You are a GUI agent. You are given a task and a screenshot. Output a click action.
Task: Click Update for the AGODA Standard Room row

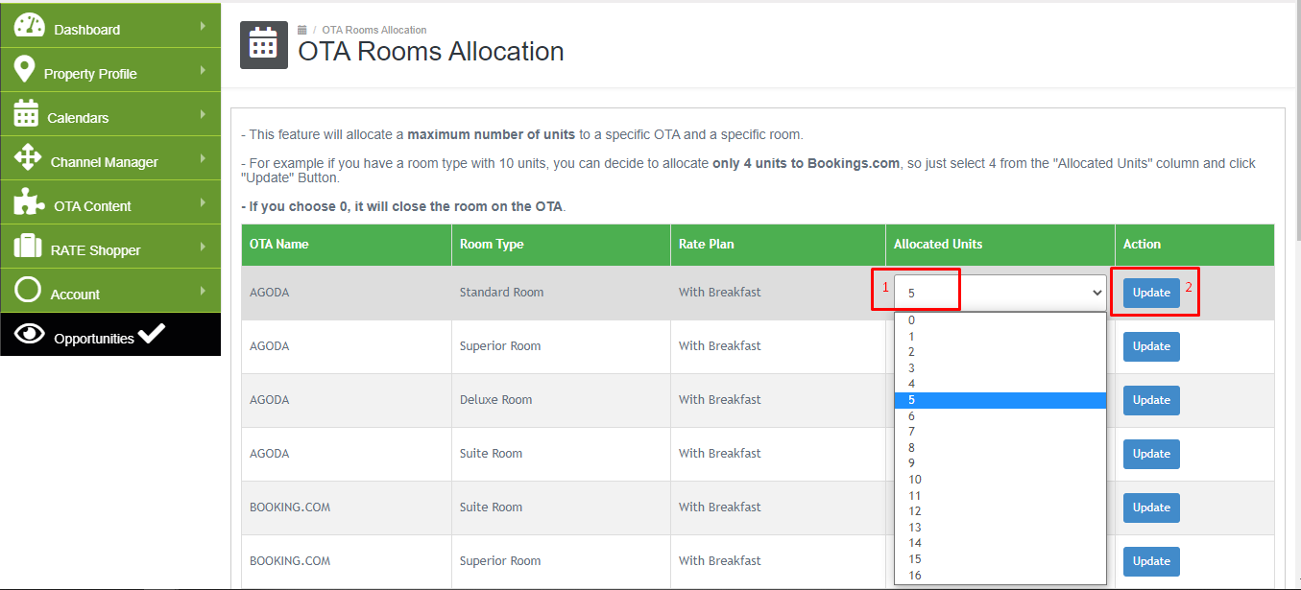coord(1151,292)
